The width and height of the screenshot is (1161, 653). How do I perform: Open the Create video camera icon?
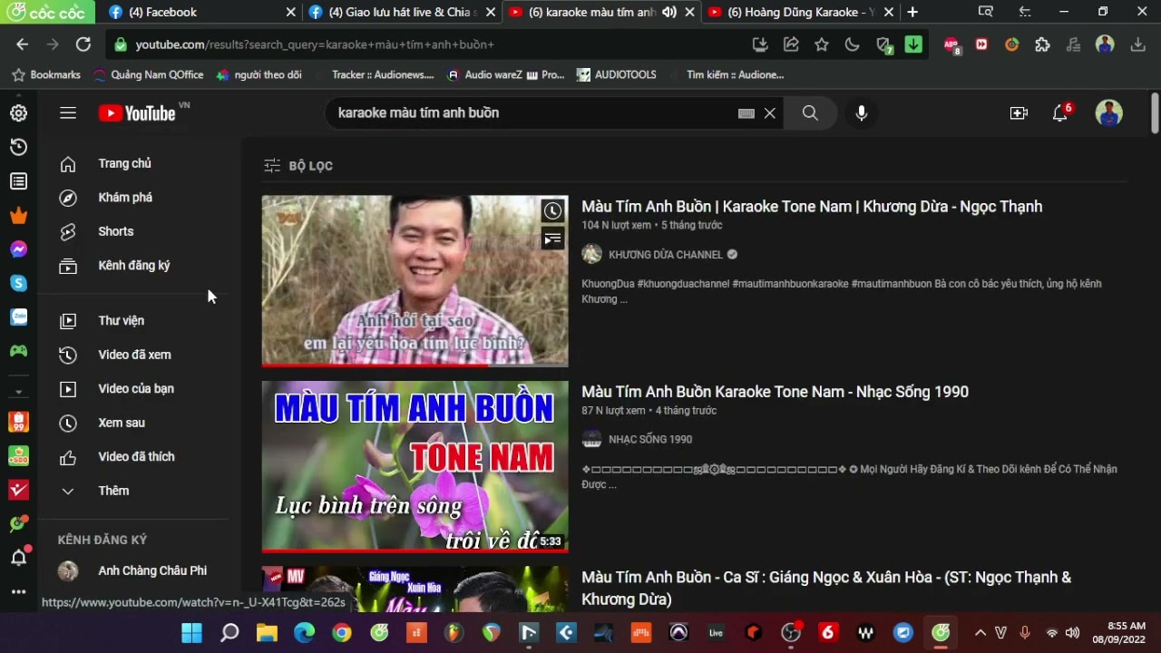[1019, 113]
